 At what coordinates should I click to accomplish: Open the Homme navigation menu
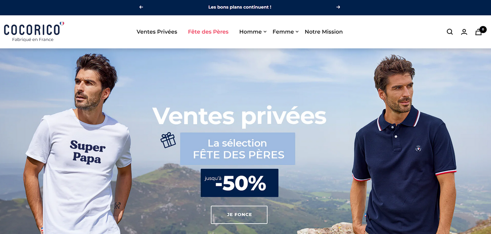click(250, 32)
